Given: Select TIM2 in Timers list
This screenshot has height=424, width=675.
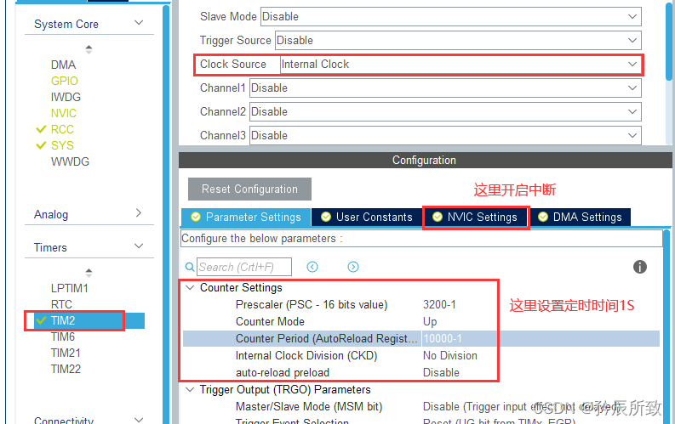Looking at the screenshot, I should [63, 320].
